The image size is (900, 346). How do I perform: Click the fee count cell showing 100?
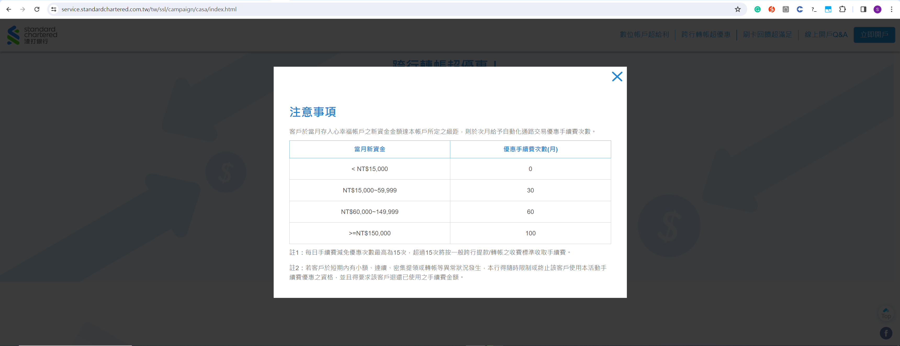530,233
